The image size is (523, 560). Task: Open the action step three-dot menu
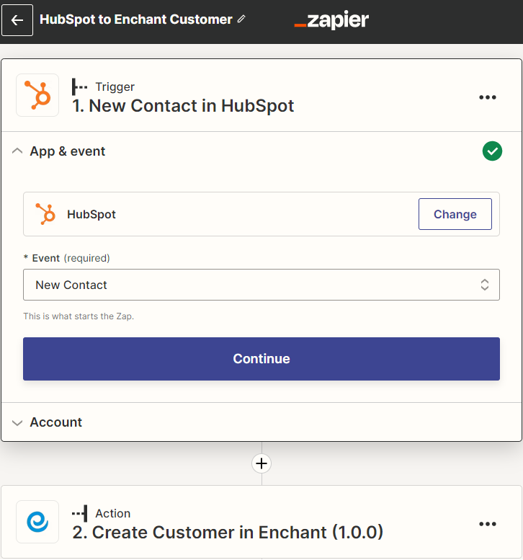488,524
